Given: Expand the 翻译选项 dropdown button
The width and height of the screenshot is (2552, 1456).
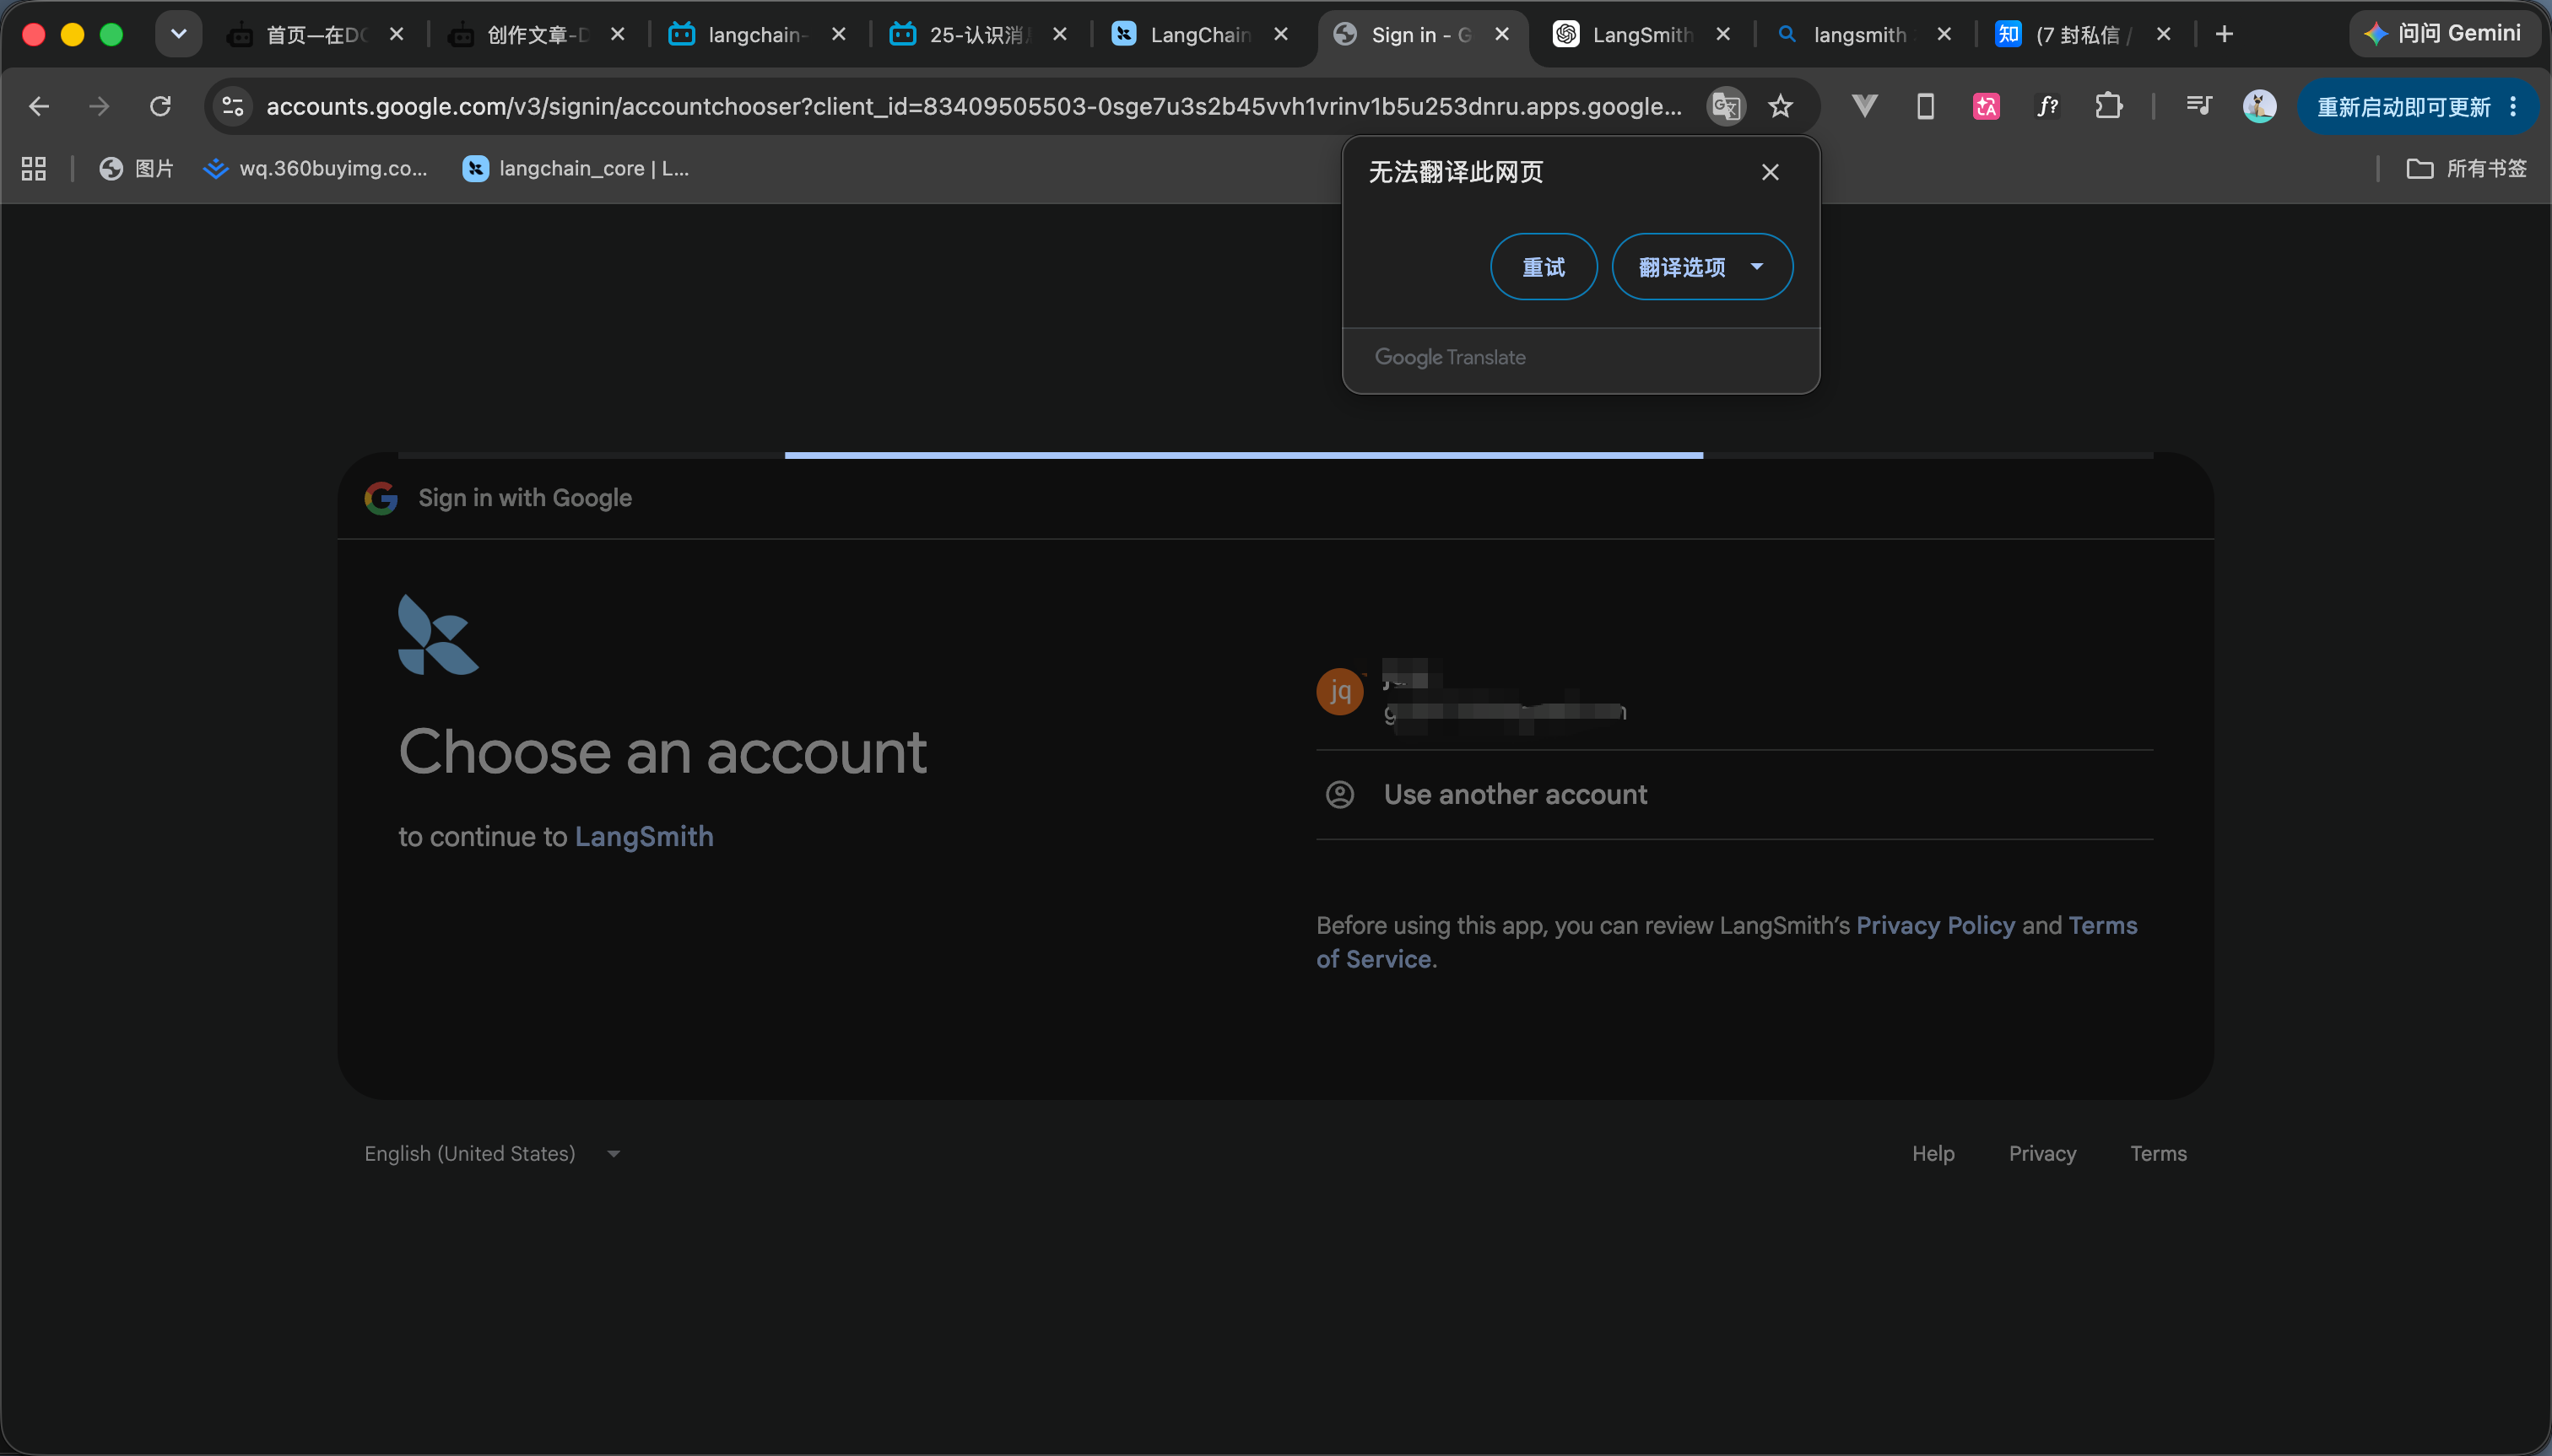Looking at the screenshot, I should pos(1701,267).
